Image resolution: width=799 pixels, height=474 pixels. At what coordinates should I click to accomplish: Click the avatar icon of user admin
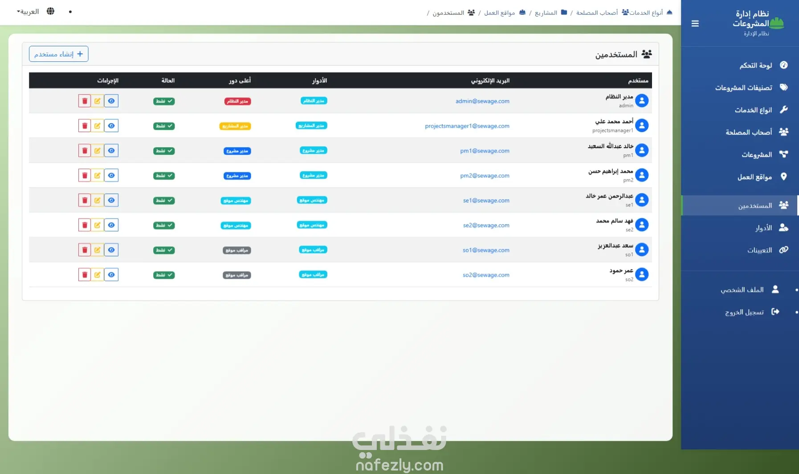point(642,101)
